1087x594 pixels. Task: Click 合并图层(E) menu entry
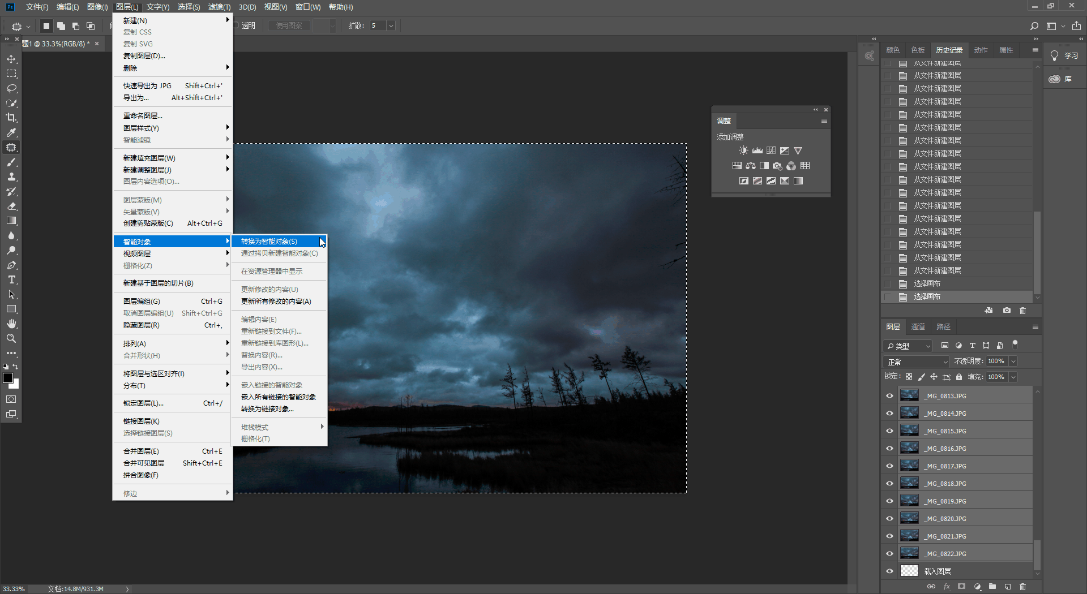click(x=142, y=451)
